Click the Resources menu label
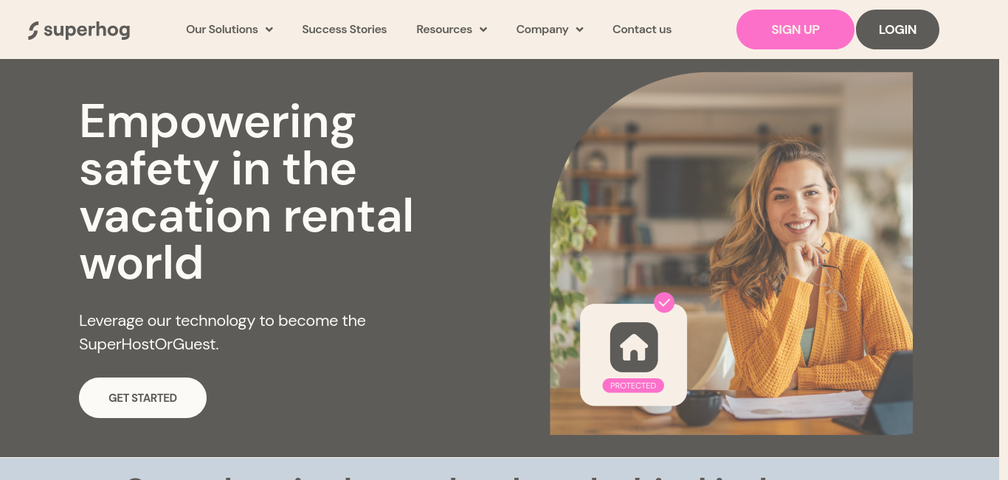Viewport: 1008px width, 480px height. [444, 29]
